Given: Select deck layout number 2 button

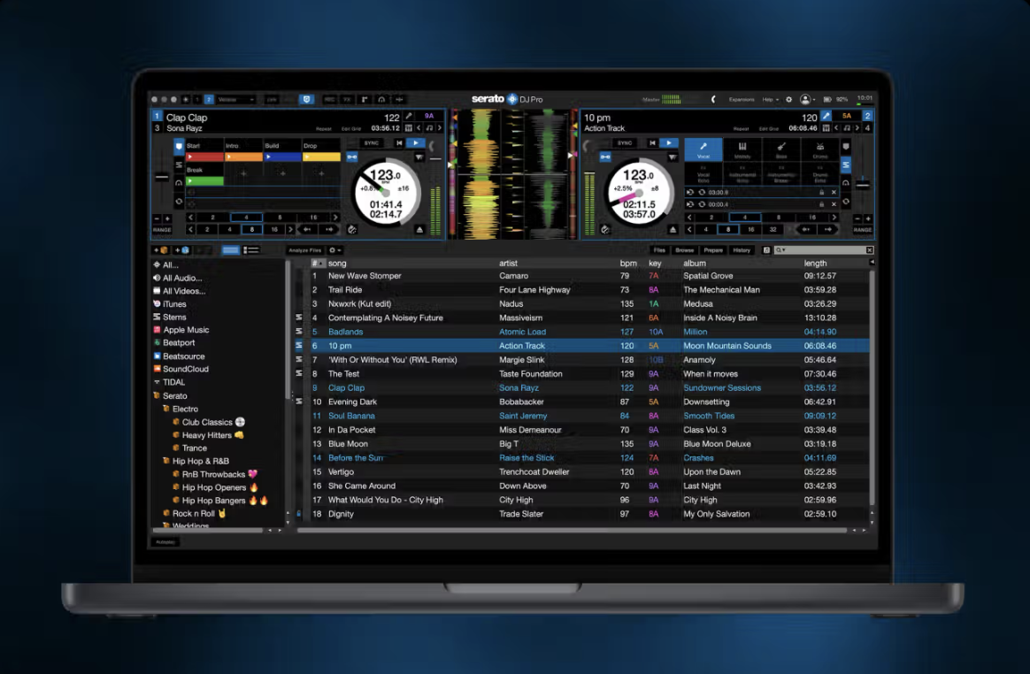Looking at the screenshot, I should pos(209,100).
